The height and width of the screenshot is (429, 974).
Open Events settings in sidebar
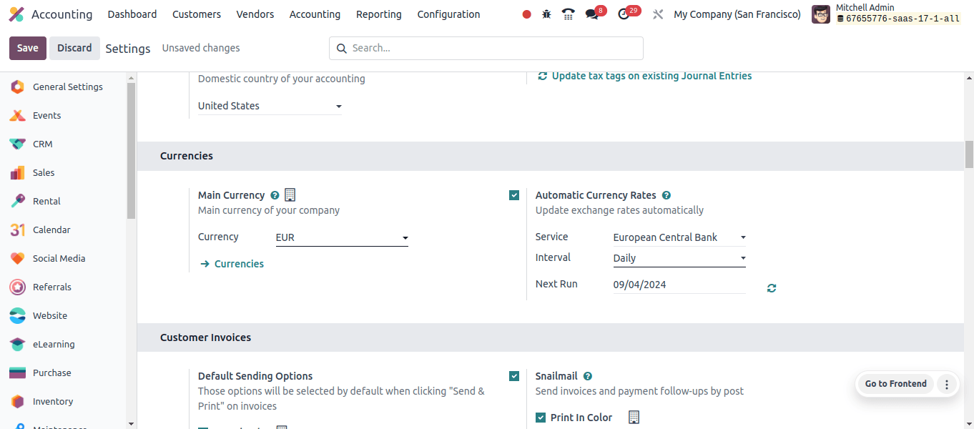63,115
